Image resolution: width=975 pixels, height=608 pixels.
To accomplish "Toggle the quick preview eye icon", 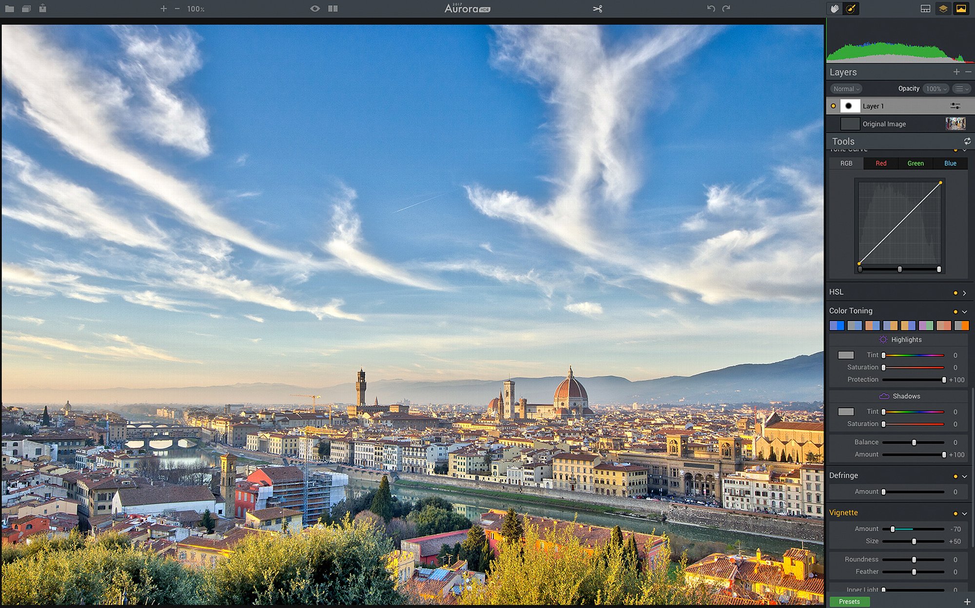I will coord(315,9).
